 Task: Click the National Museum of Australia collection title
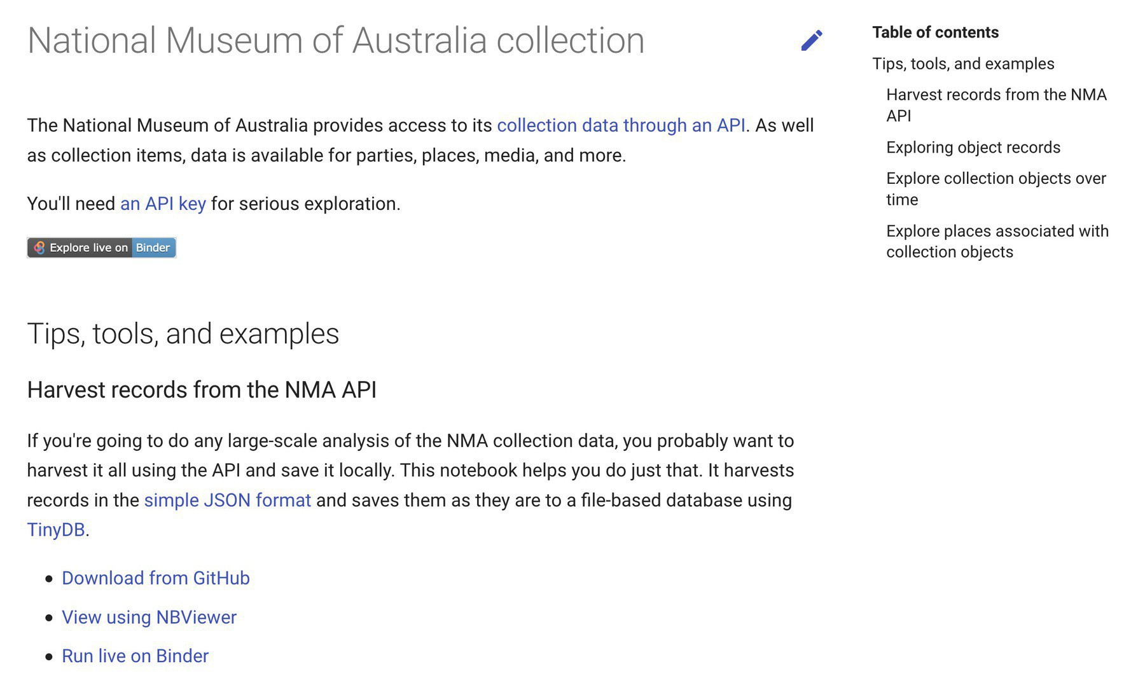click(336, 40)
